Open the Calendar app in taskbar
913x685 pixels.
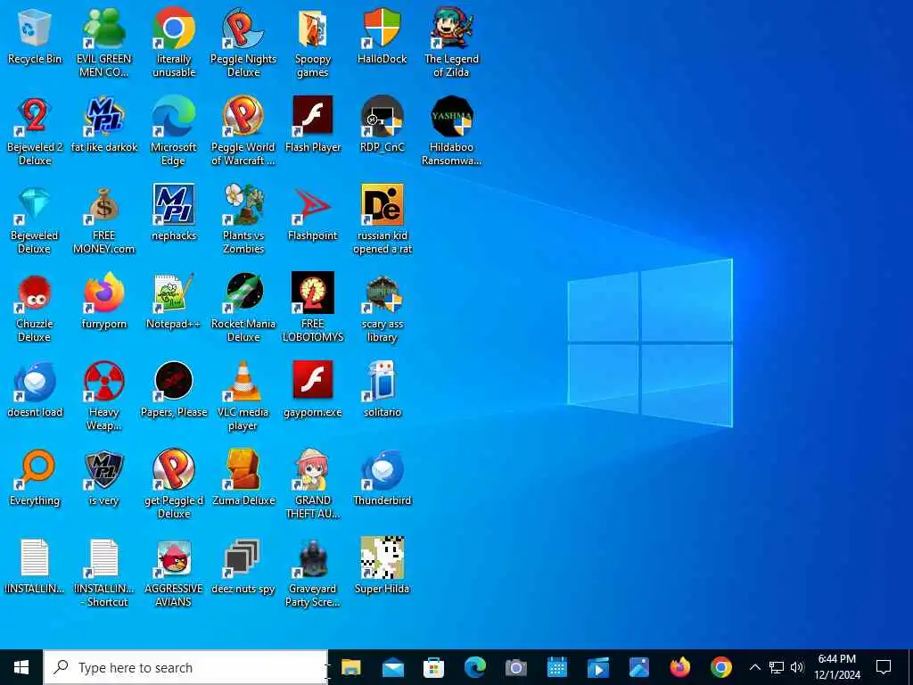[x=557, y=667]
